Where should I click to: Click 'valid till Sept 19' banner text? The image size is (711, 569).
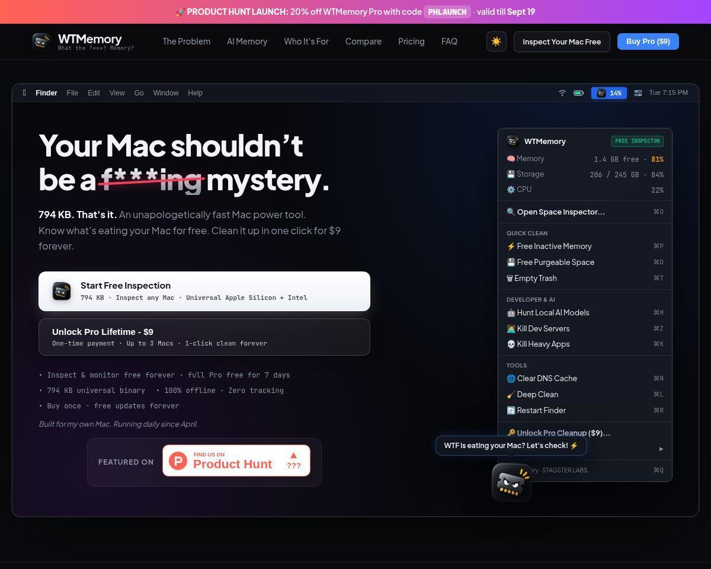point(507,12)
